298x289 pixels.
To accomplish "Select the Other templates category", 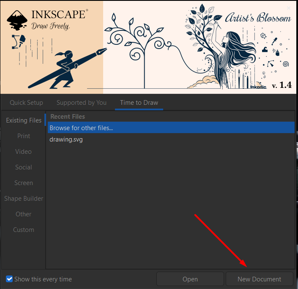I will coord(24,214).
